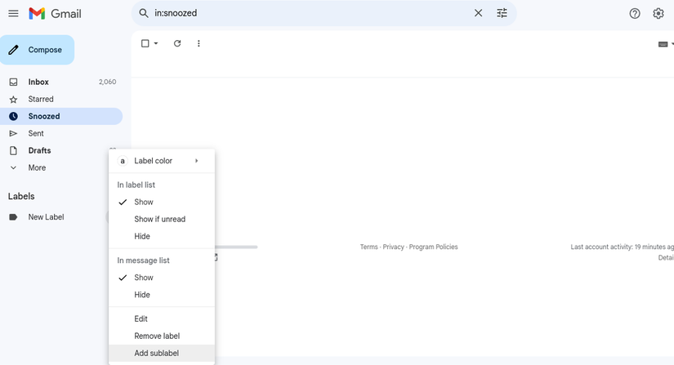Open the Settings gear icon
The image size is (674, 365).
click(x=658, y=13)
